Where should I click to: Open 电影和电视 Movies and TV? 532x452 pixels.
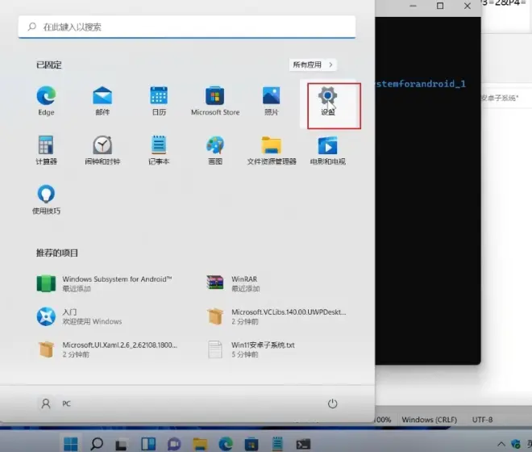[x=328, y=150]
